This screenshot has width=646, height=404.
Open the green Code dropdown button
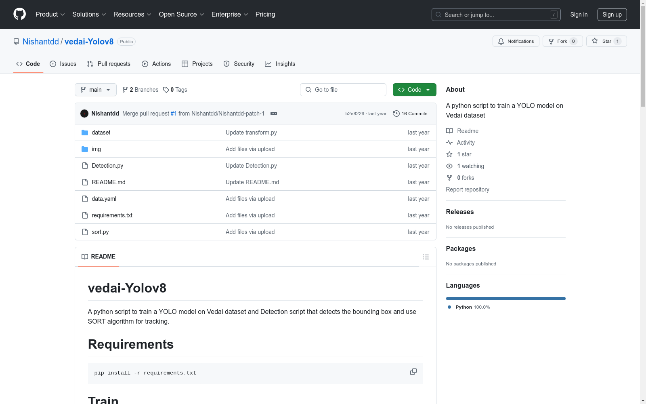click(x=414, y=90)
